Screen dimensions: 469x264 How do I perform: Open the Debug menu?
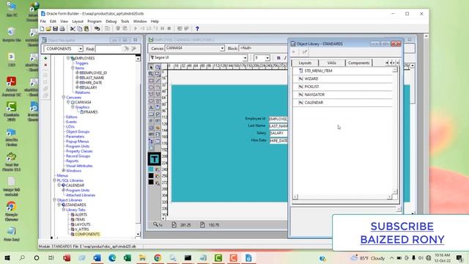pyautogui.click(x=111, y=21)
